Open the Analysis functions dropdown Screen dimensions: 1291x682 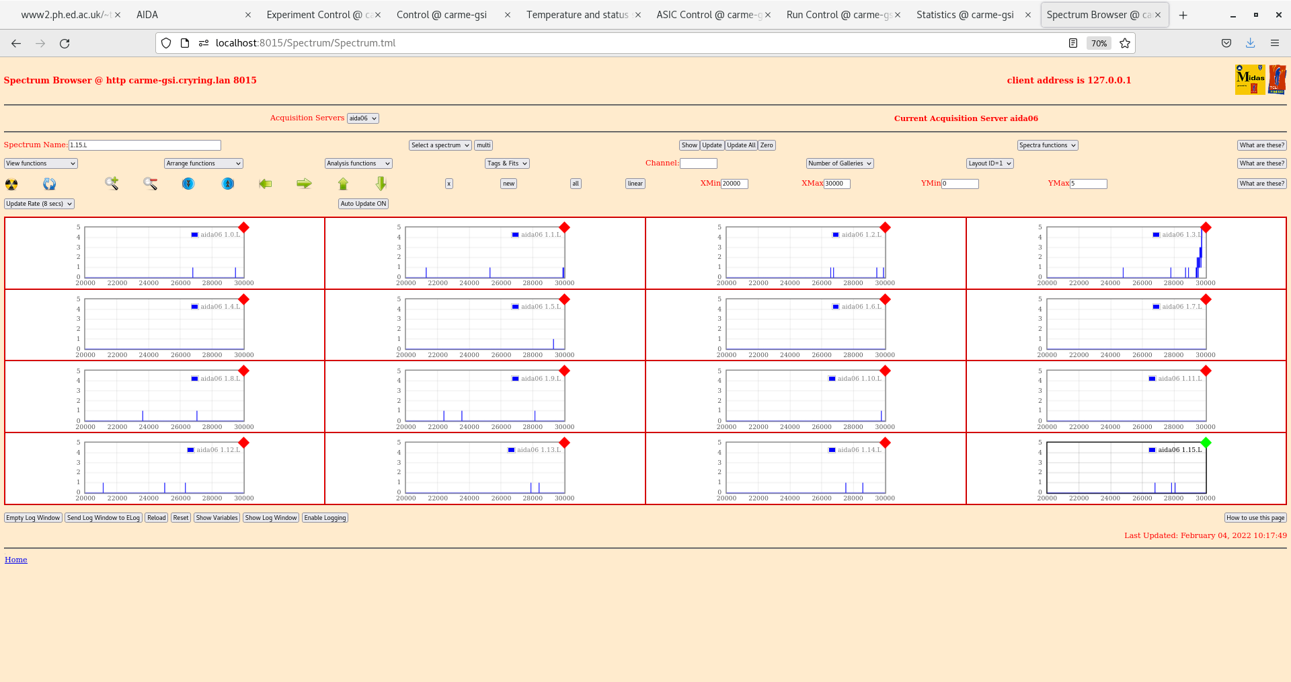point(358,163)
